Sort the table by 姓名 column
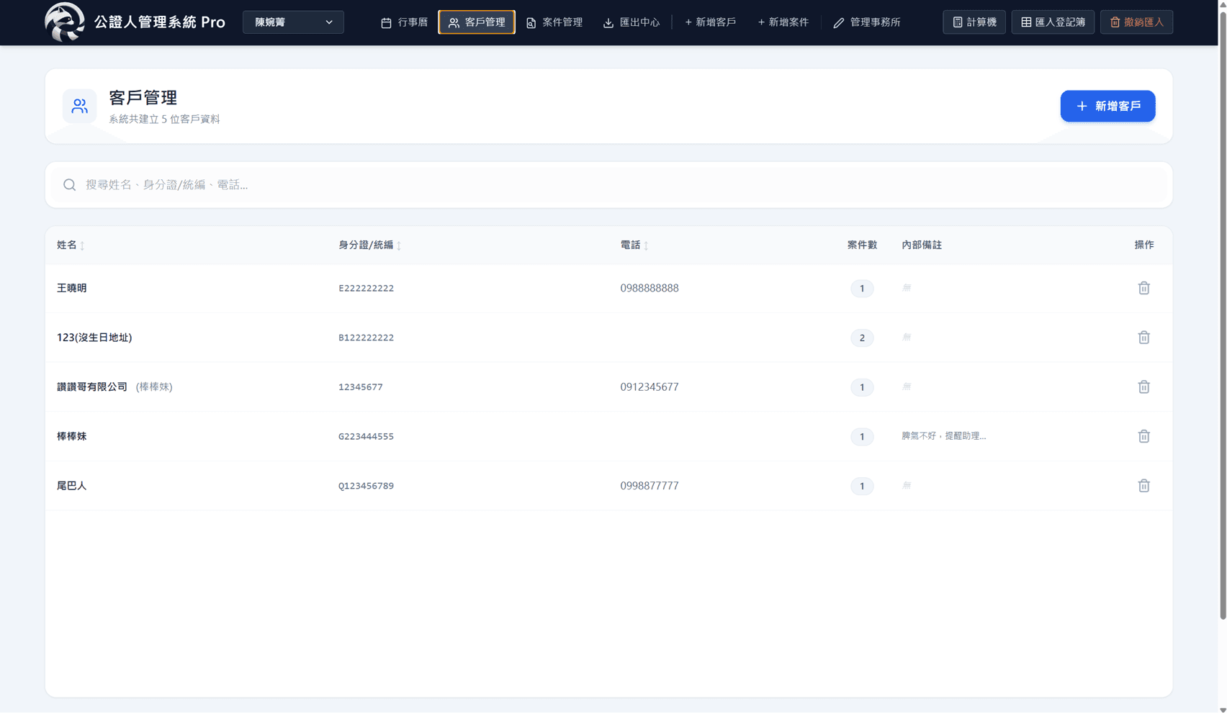 71,245
